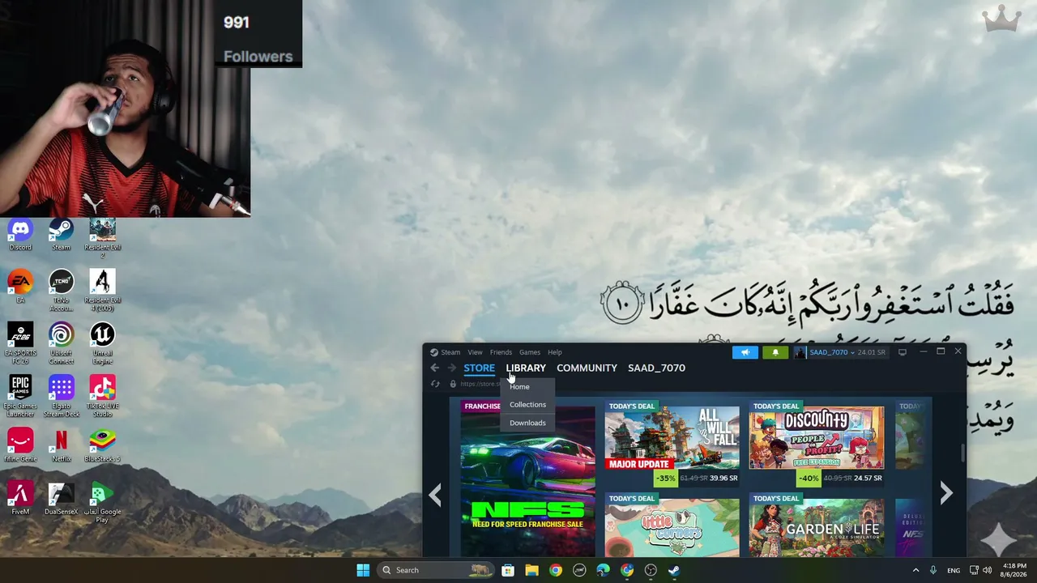The image size is (1037, 583).
Task: Open Steam notifications bell
Action: pos(775,352)
